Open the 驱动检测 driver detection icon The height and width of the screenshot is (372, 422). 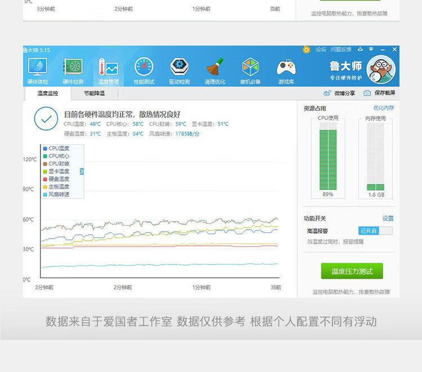click(x=179, y=71)
